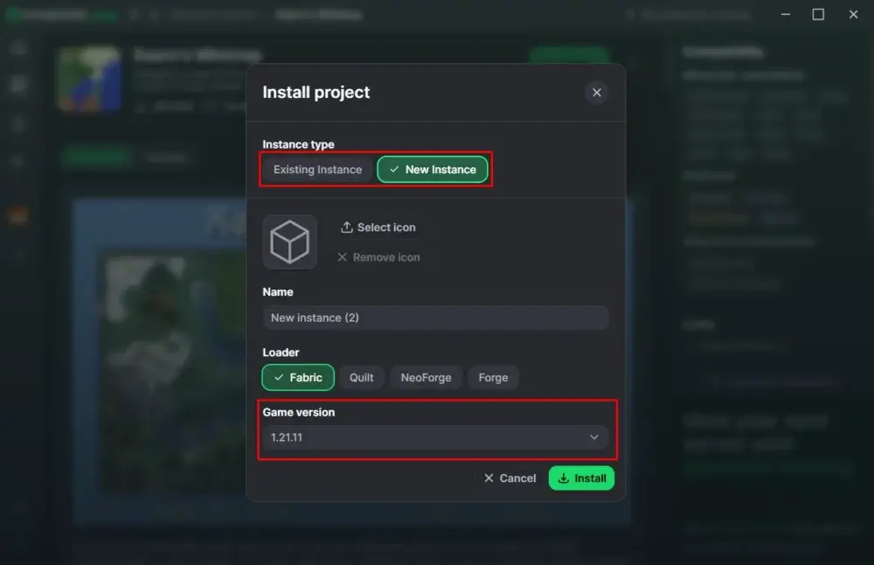
Task: Click the cube placeholder instance icon
Action: tap(289, 241)
